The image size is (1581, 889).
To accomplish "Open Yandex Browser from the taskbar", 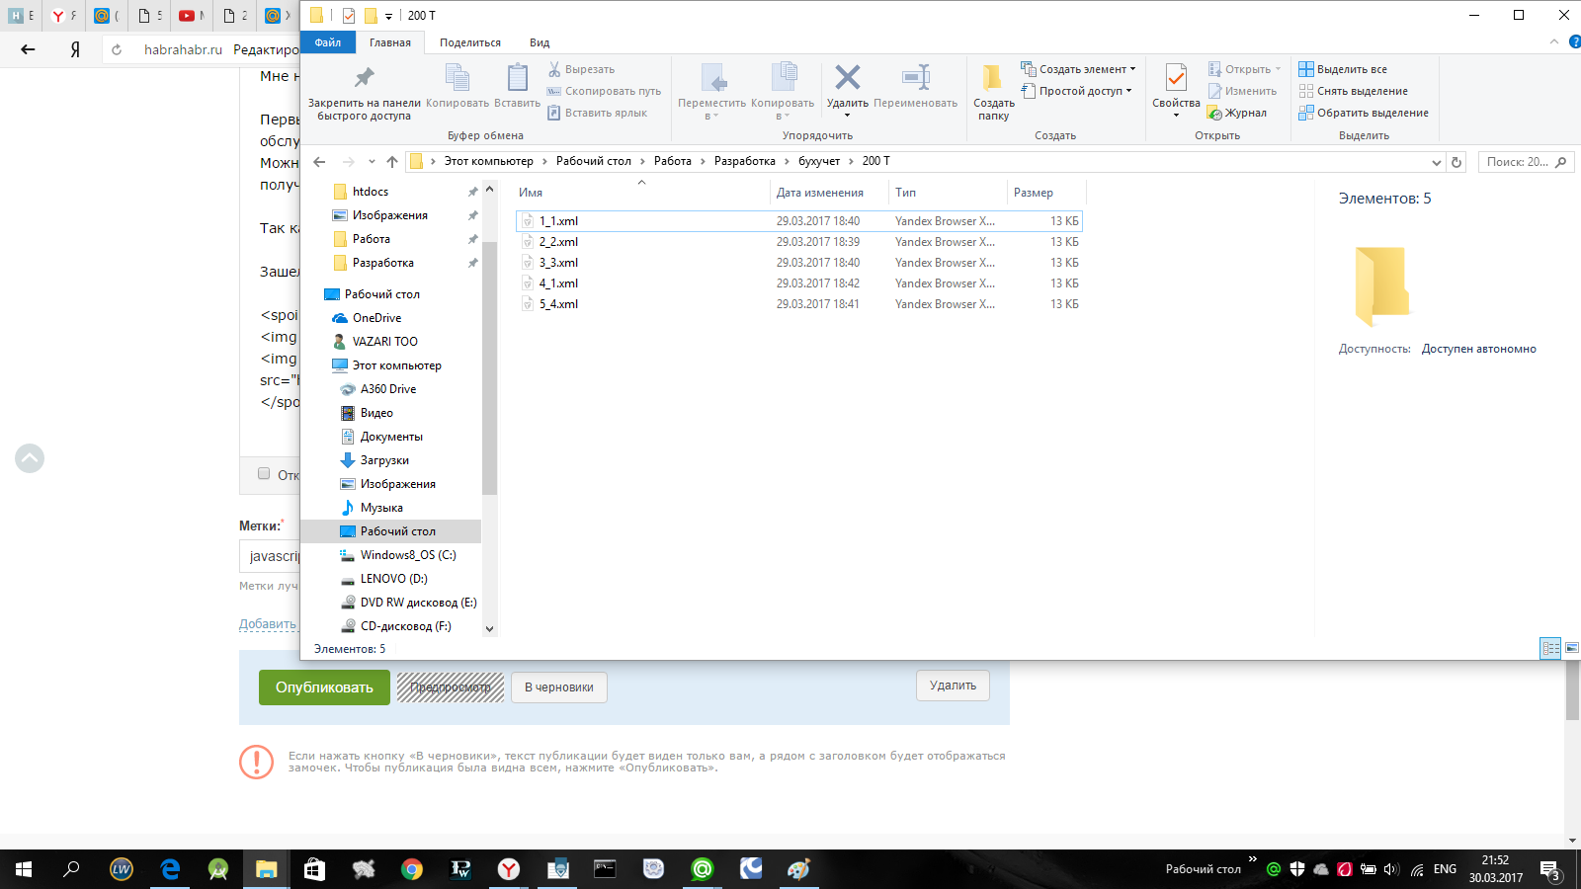I will click(508, 869).
